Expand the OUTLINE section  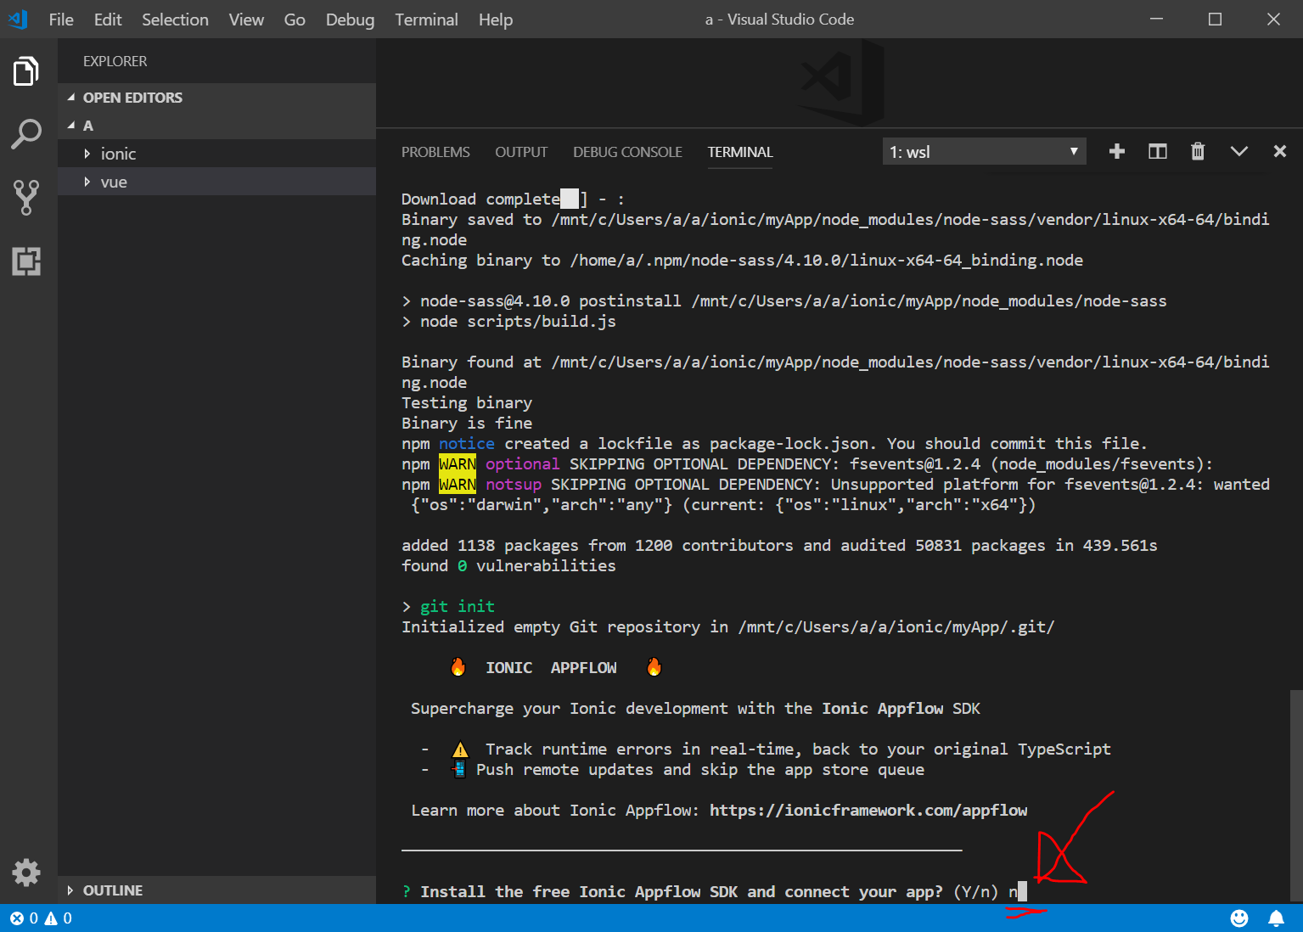[x=112, y=890]
